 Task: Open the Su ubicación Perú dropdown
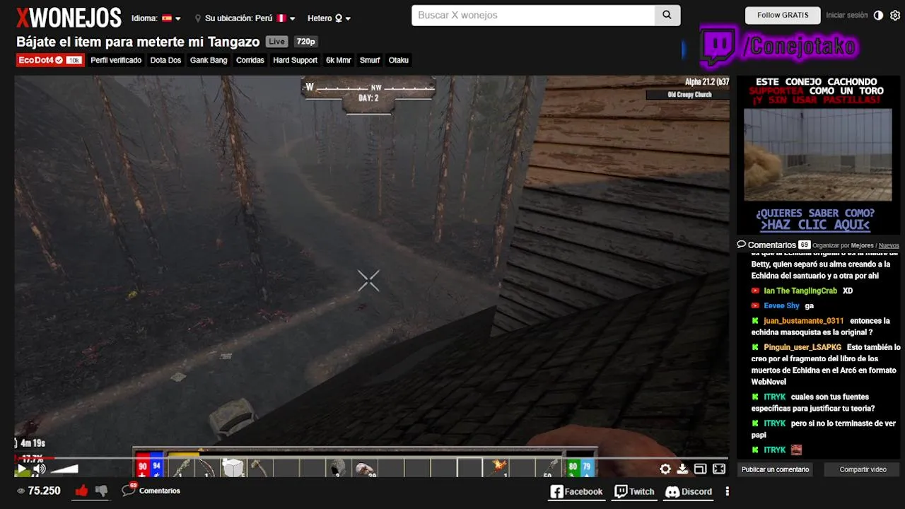245,18
